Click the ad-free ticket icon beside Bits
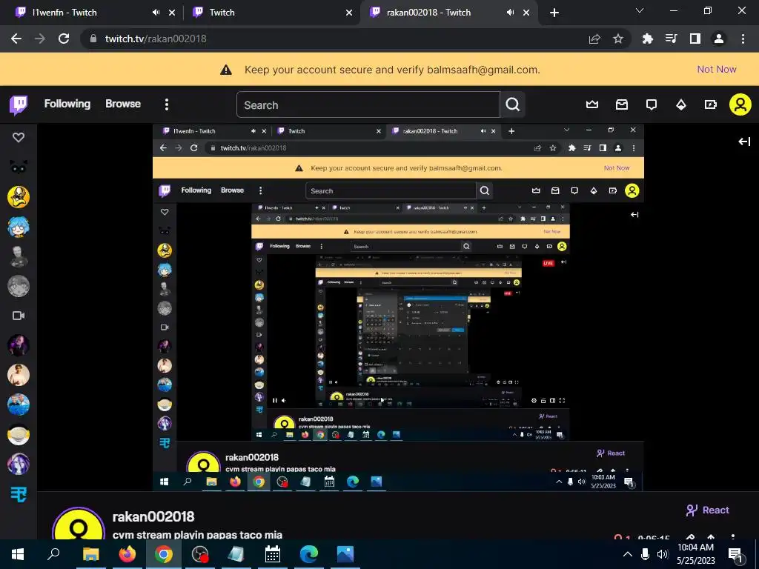The width and height of the screenshot is (759, 569). tap(711, 104)
